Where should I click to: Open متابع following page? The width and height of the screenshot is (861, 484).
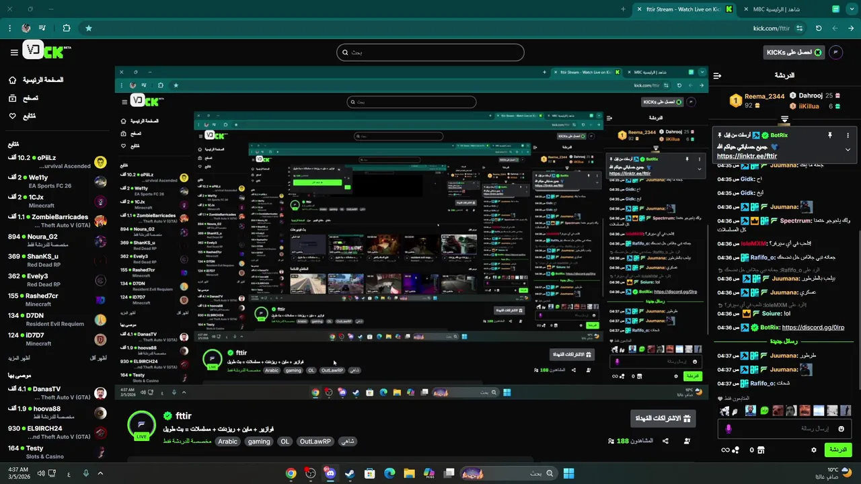tap(29, 116)
